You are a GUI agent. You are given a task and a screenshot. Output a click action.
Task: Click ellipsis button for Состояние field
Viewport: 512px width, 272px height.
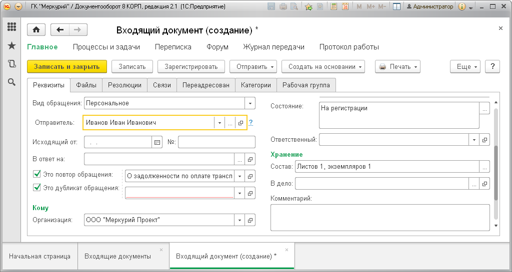pos(484,108)
